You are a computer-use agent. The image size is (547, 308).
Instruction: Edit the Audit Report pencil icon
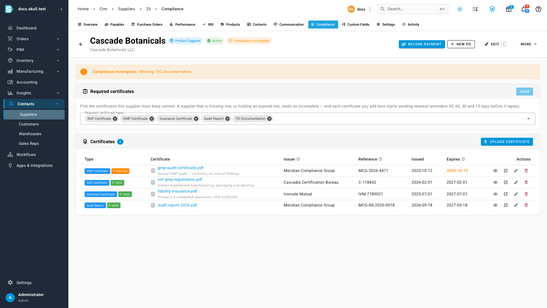[x=516, y=205]
